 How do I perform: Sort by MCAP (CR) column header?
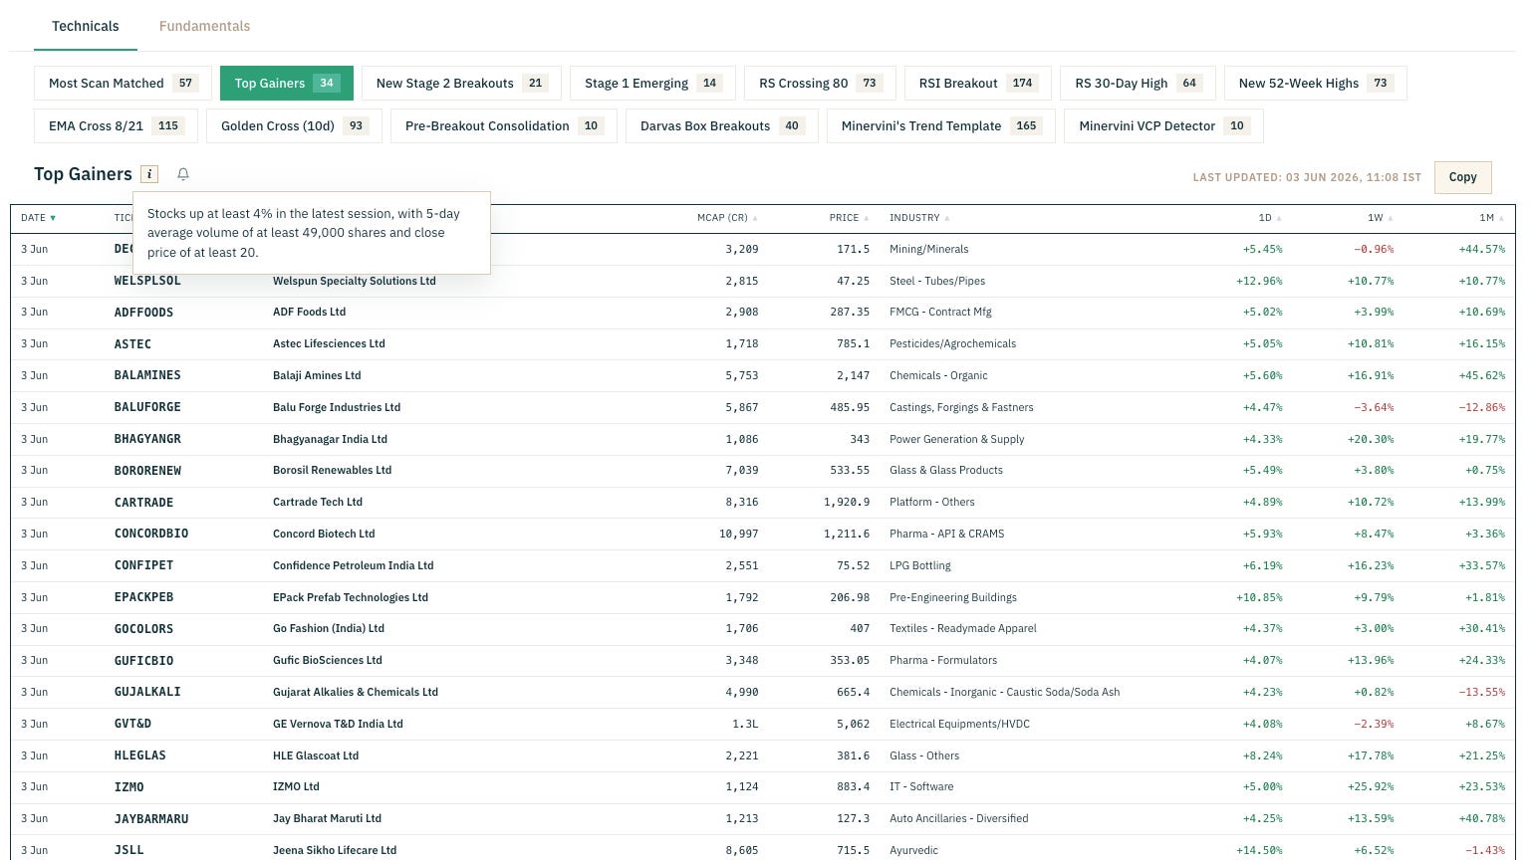coord(727,218)
